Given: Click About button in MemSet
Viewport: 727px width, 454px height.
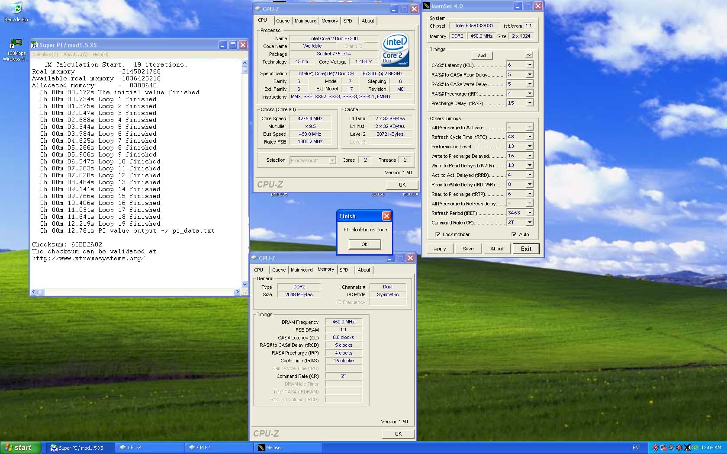Looking at the screenshot, I should pos(497,249).
